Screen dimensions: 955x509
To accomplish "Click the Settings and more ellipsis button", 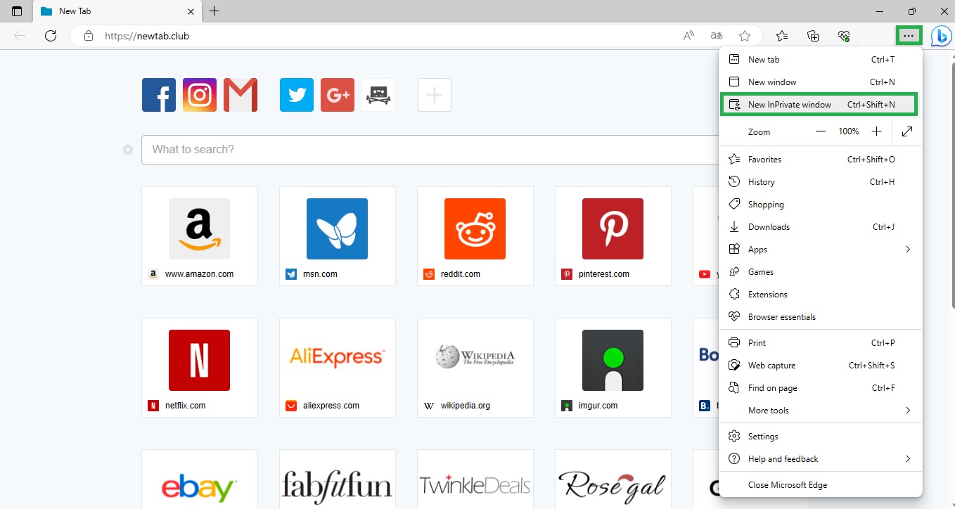I will (909, 35).
